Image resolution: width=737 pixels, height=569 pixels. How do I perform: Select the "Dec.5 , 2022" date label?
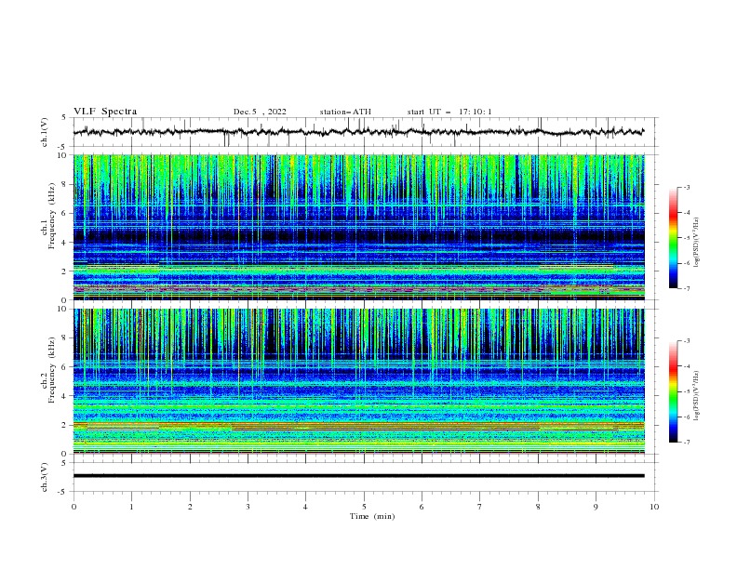[x=260, y=112]
